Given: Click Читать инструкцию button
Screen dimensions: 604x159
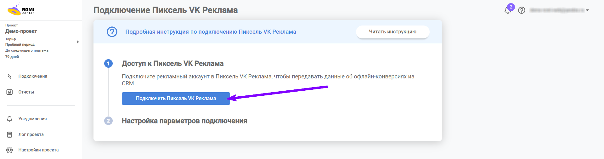Looking at the screenshot, I should tap(392, 32).
